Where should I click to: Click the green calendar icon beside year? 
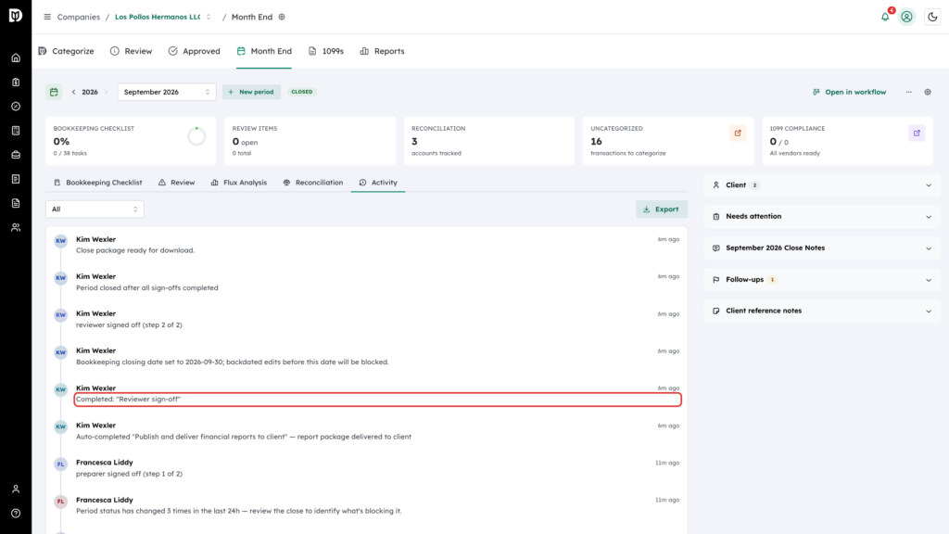pyautogui.click(x=54, y=92)
